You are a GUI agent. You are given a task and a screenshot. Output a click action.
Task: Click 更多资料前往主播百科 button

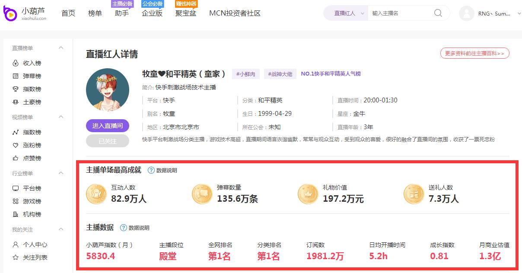tap(475, 53)
